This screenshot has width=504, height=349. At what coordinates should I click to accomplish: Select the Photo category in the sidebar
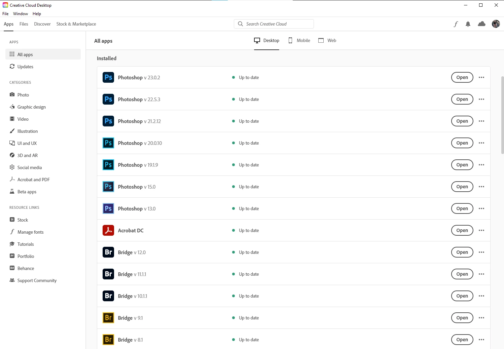43,95
